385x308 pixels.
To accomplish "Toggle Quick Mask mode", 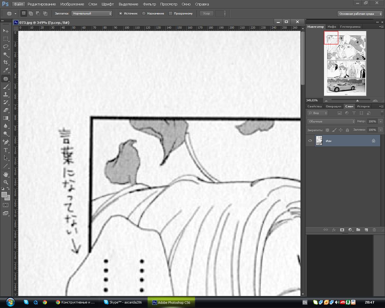I will tap(6, 205).
